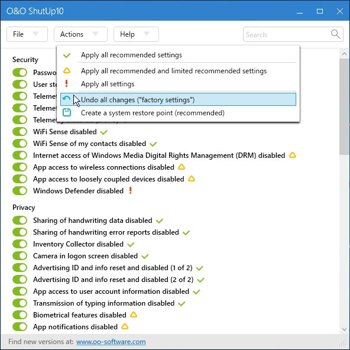Open the File dropdown menu
Image resolution: width=350 pixels, height=350 pixels.
coord(27,34)
